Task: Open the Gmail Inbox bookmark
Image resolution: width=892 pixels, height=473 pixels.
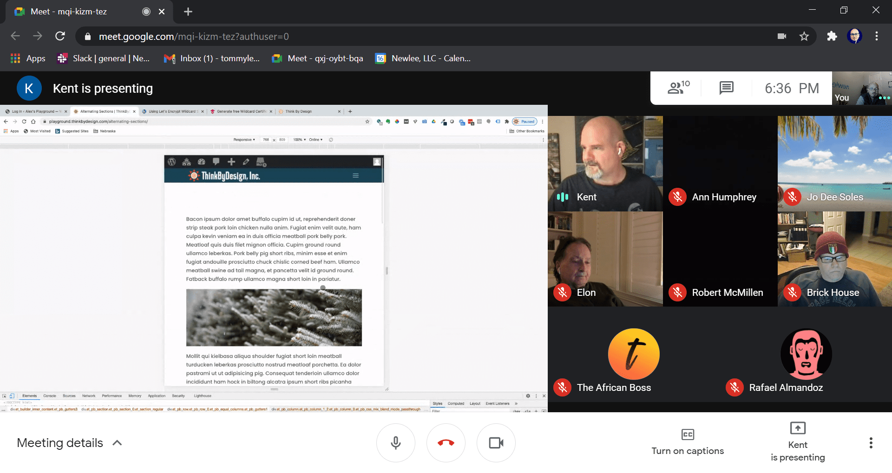Action: pos(212,58)
